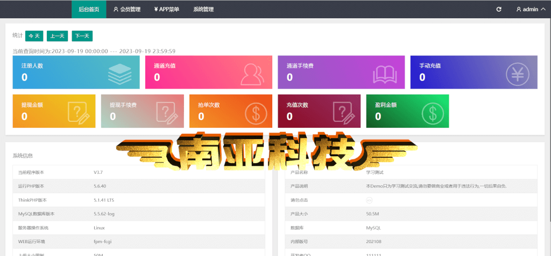Click the 提现金额 card title
Viewport: 551px width, 256px height.
[x=32, y=105]
